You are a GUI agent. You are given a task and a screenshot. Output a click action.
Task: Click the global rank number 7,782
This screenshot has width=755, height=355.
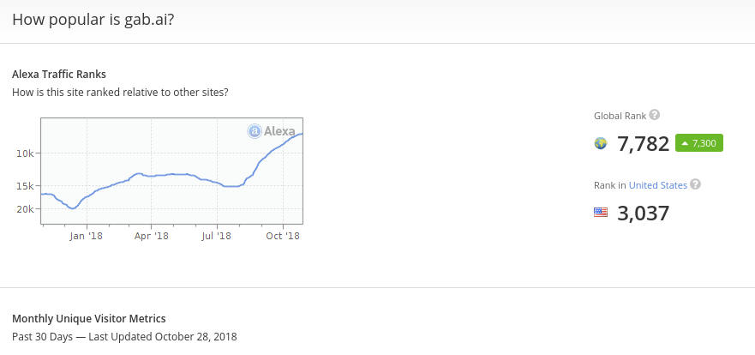point(644,143)
